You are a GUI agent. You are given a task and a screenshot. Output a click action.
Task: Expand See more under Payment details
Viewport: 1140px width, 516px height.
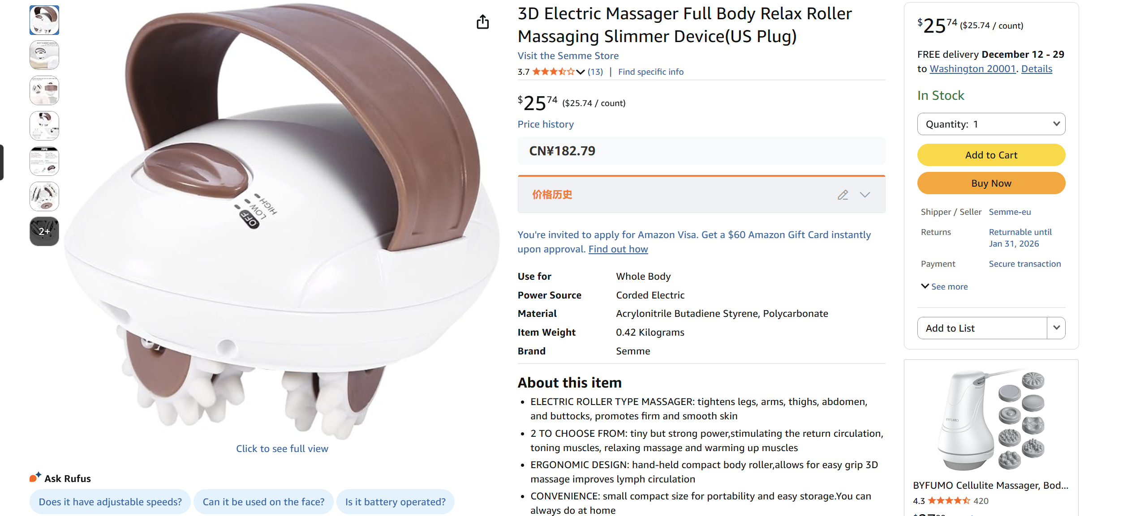(x=944, y=286)
